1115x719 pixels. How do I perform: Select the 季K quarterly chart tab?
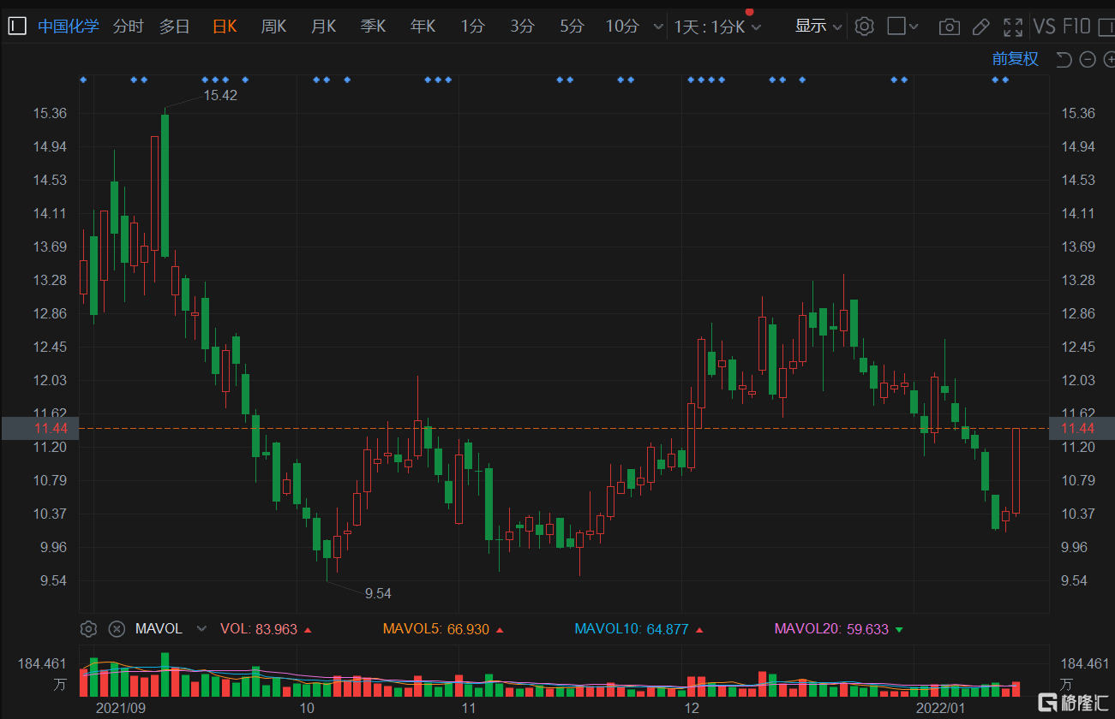373,27
